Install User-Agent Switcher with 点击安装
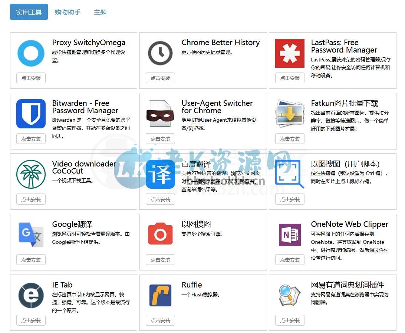Viewport: 405px width, 333px height. 160,139
